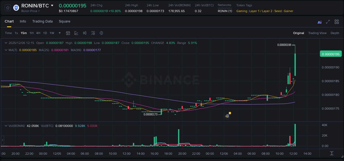Select the 1D timeframe
The height and width of the screenshot is (161, 344).
pyautogui.click(x=45, y=33)
